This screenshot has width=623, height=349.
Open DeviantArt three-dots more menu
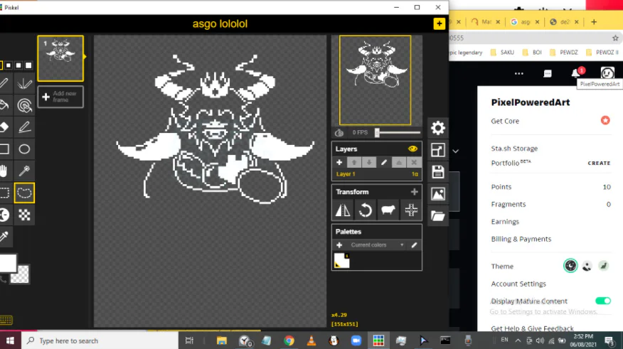tap(519, 73)
